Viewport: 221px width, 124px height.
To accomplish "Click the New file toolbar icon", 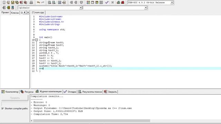I will 4,2.
